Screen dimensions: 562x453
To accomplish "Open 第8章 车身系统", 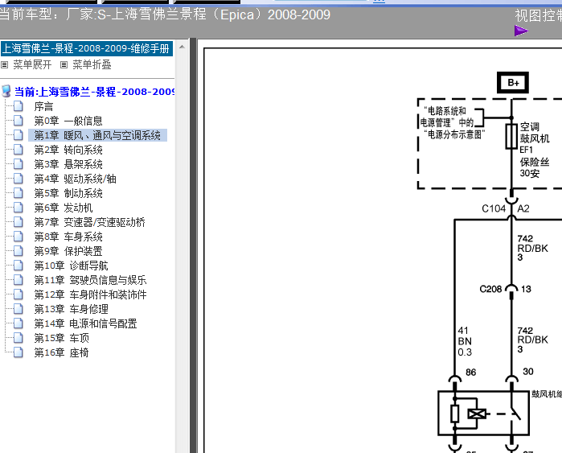I will (x=68, y=237).
